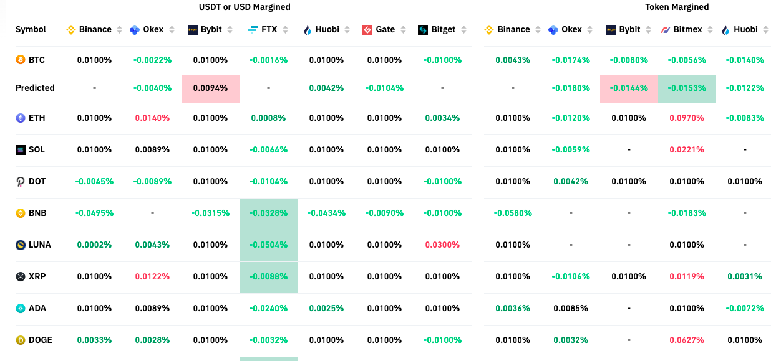Click the Bitmex 0.0970% ETH rate cell

(x=686, y=118)
